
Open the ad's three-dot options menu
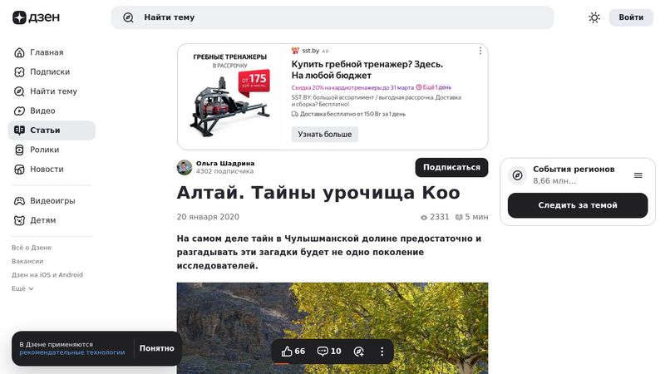(x=480, y=51)
